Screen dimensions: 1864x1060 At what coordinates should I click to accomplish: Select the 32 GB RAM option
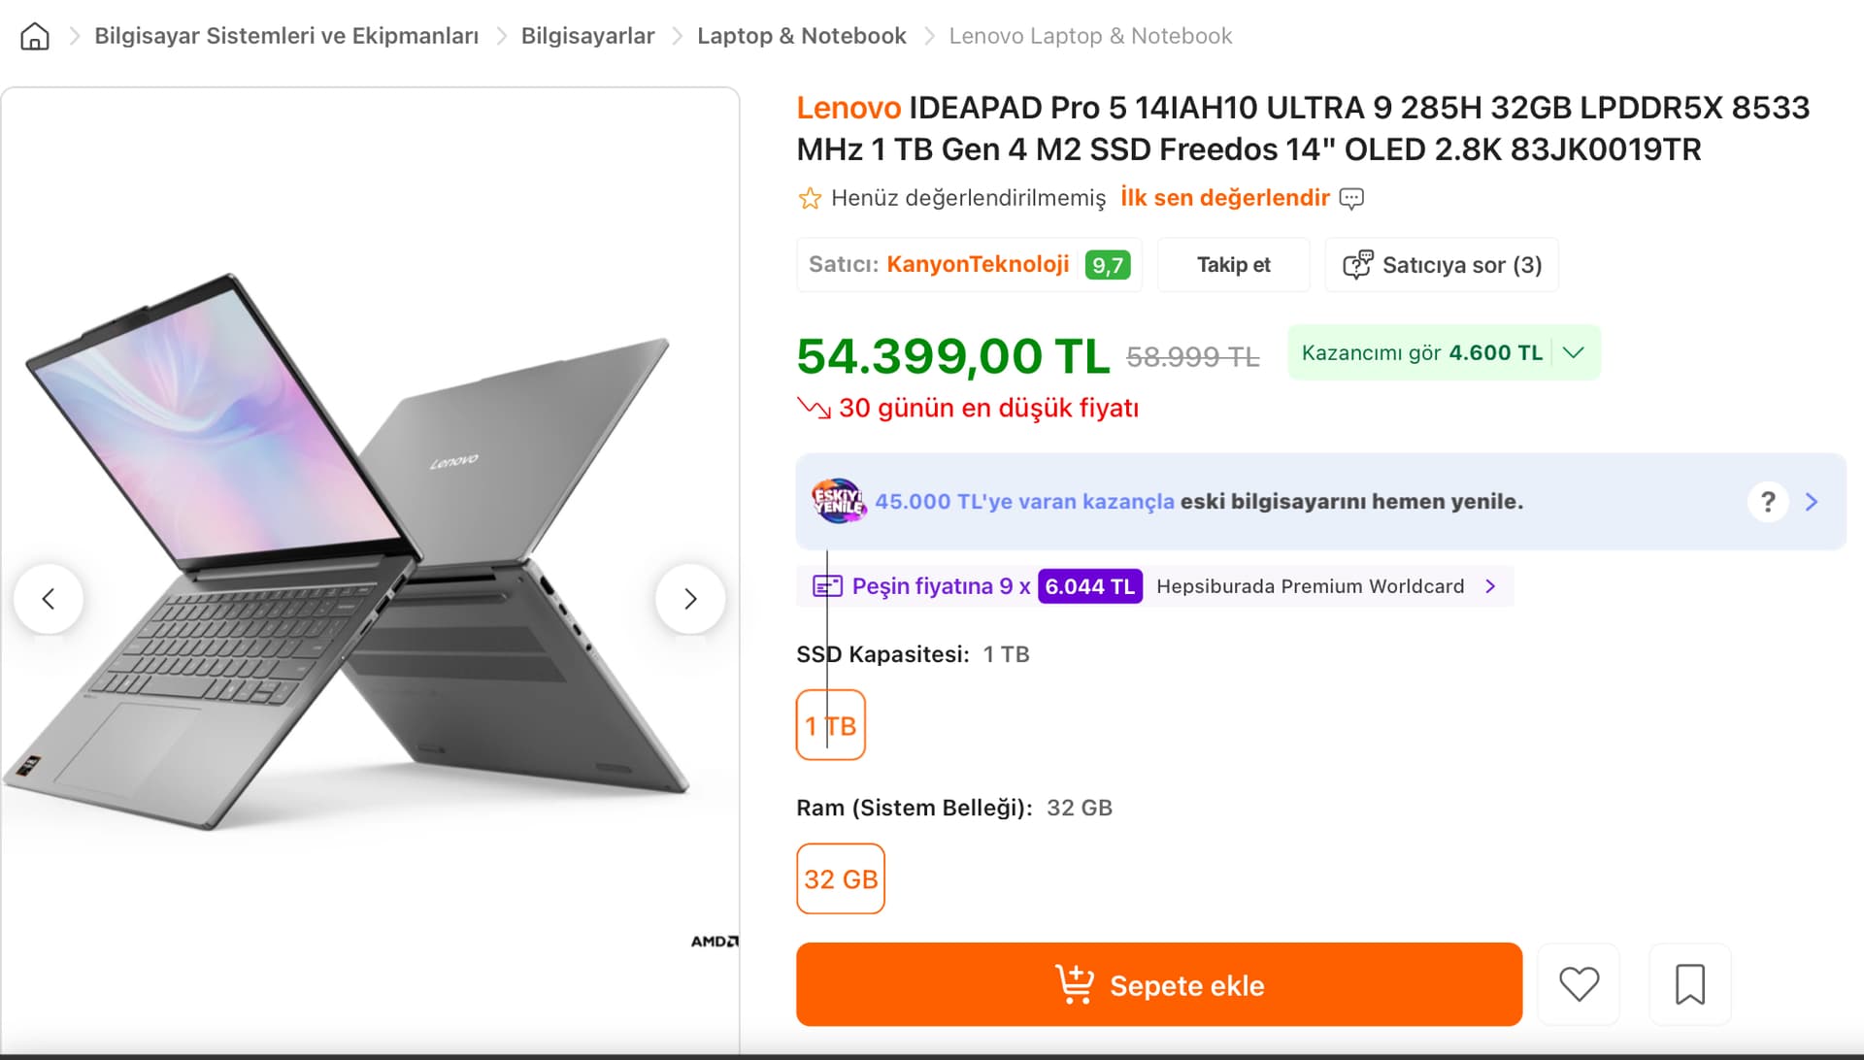click(841, 878)
